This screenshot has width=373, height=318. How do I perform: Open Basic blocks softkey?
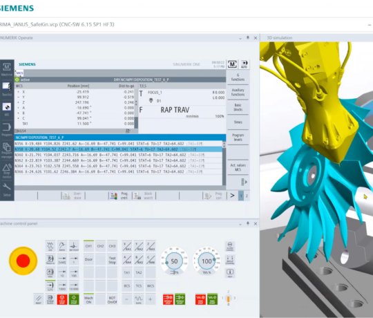(x=238, y=107)
